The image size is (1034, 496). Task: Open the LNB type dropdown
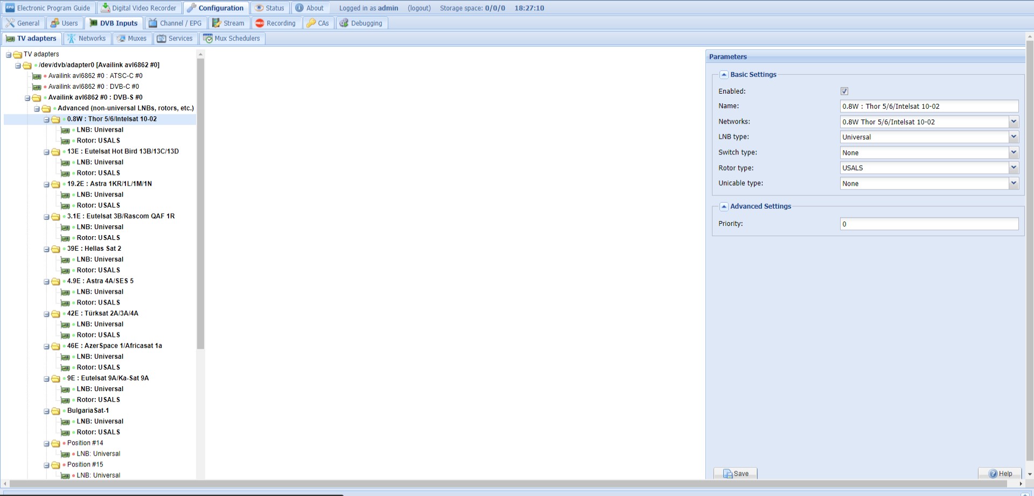[1014, 137]
